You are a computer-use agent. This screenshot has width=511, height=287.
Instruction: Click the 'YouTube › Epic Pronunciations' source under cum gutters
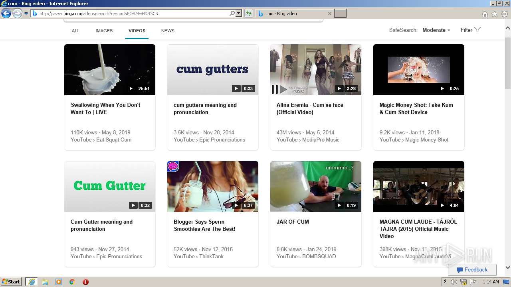coord(210,140)
